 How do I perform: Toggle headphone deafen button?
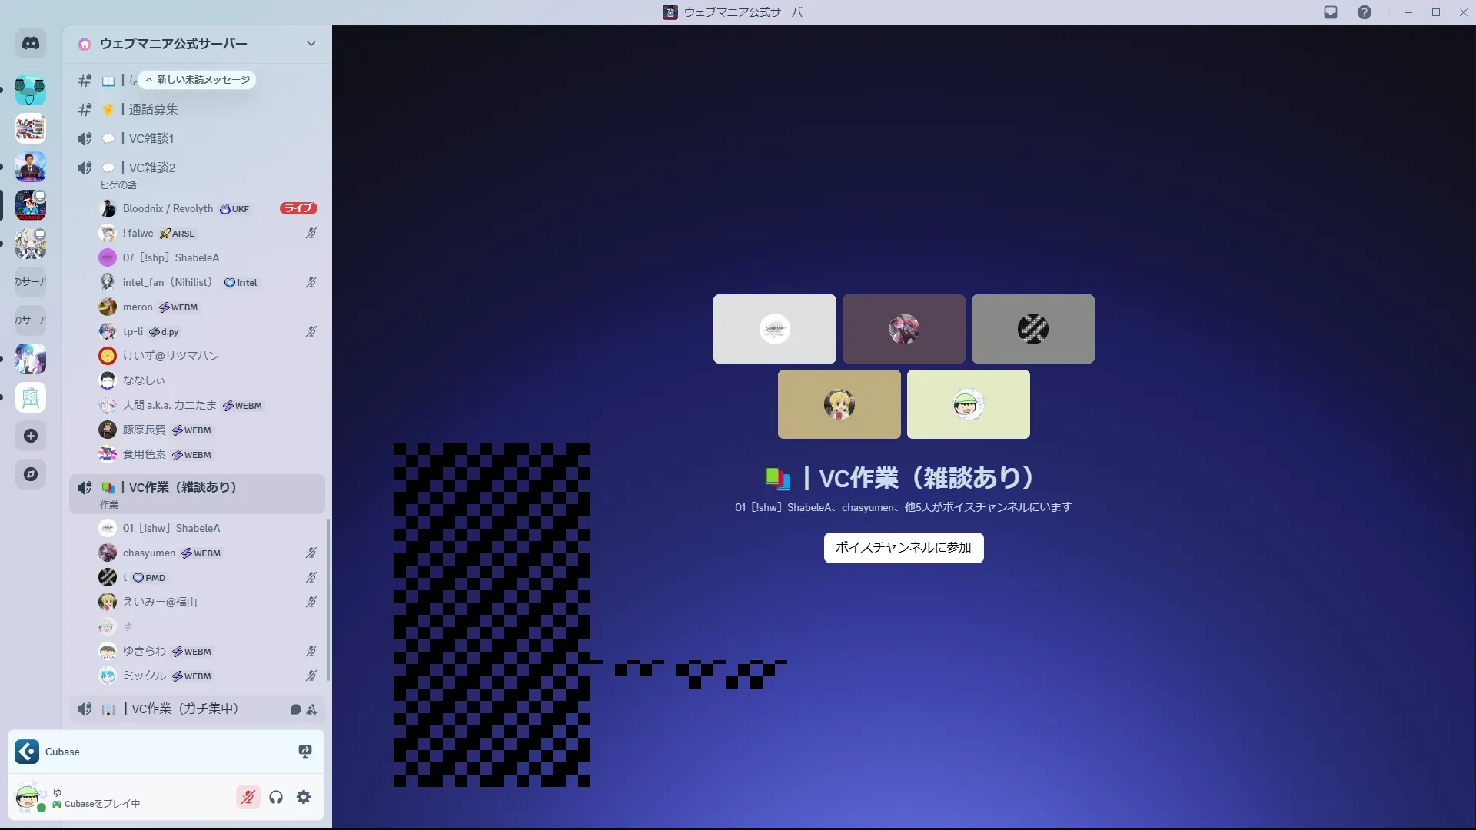tap(276, 797)
